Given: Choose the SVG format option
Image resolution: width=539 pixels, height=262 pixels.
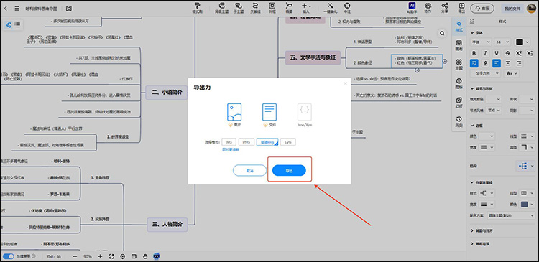Looking at the screenshot, I should tap(287, 142).
